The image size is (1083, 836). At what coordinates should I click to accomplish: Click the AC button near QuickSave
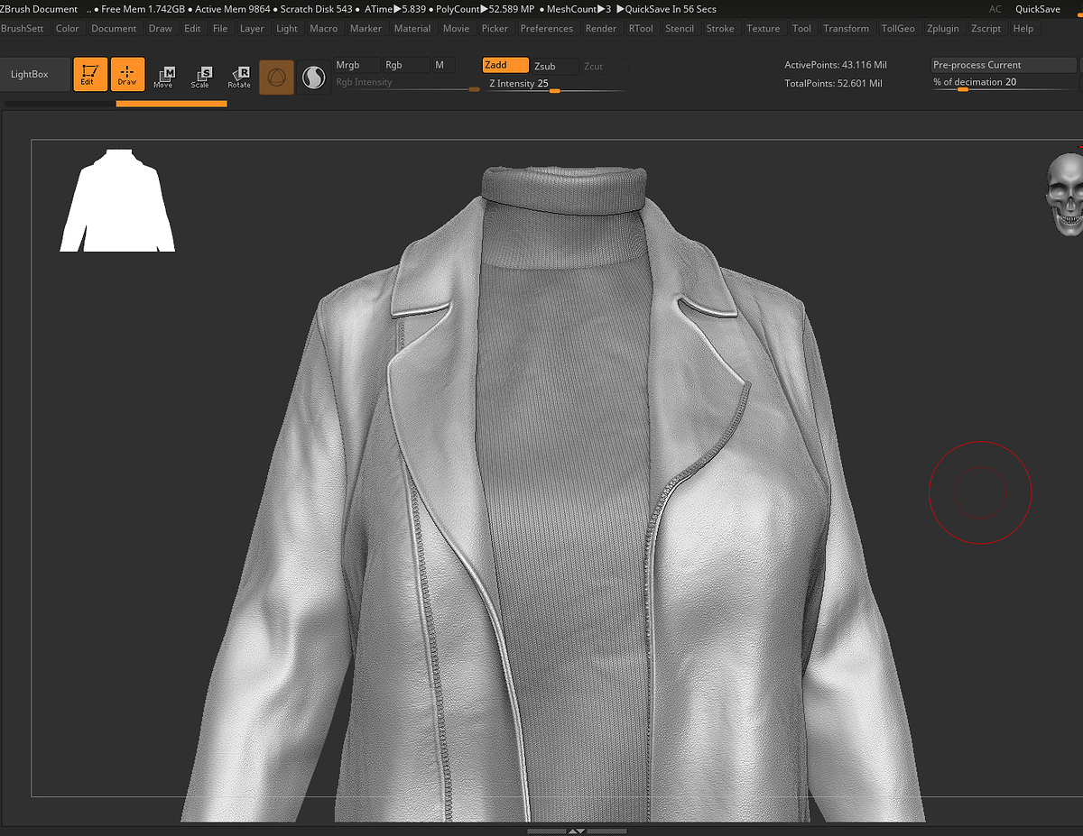coord(995,9)
